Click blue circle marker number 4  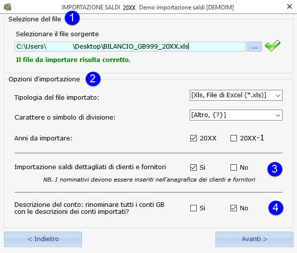(x=276, y=208)
